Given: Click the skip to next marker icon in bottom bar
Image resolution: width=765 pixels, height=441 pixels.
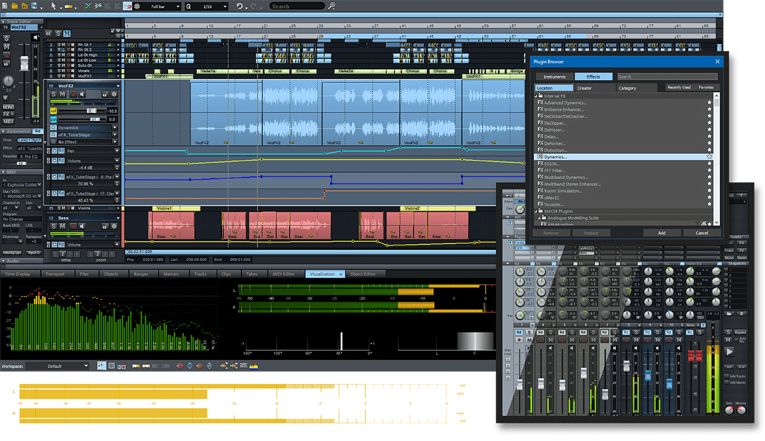Looking at the screenshot, I should 146,366.
